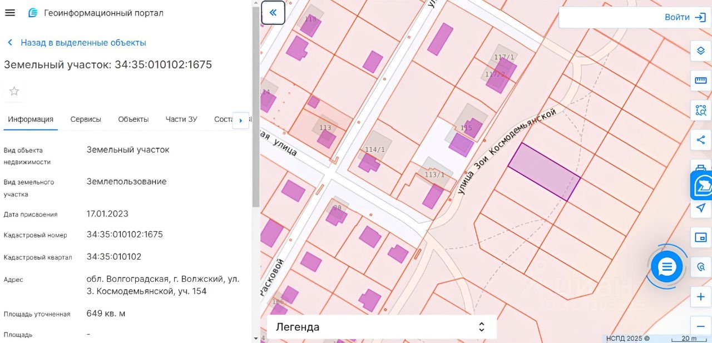The height and width of the screenshot is (343, 712).
Task: Click the Землепользование value
Action: (126, 182)
